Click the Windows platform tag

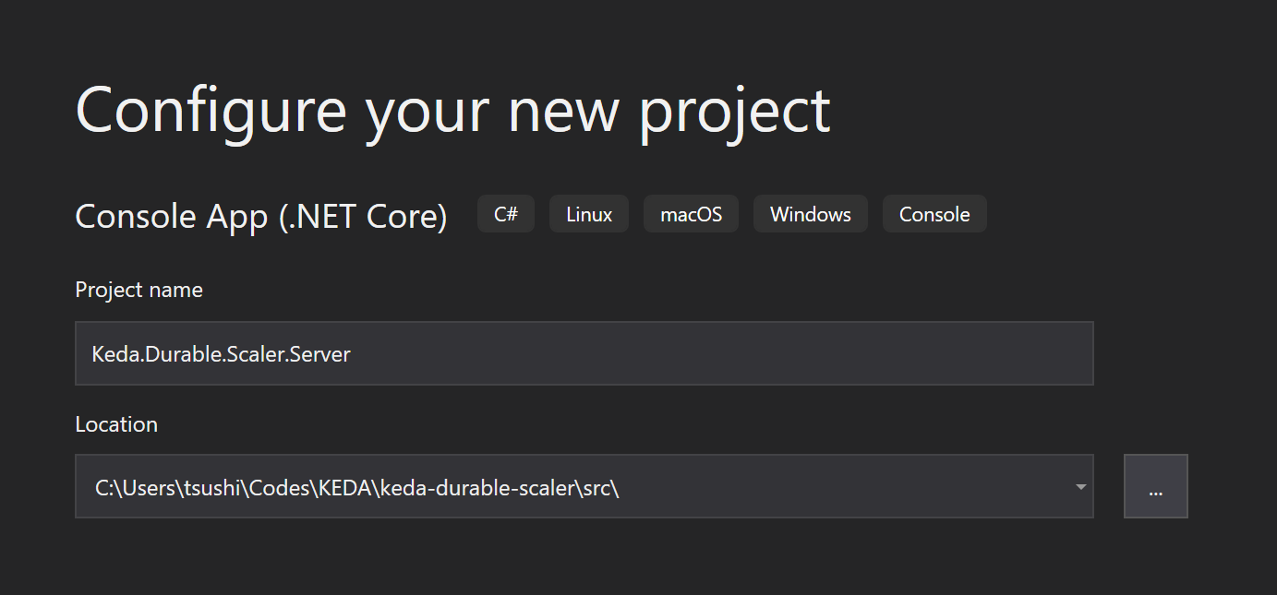[810, 214]
